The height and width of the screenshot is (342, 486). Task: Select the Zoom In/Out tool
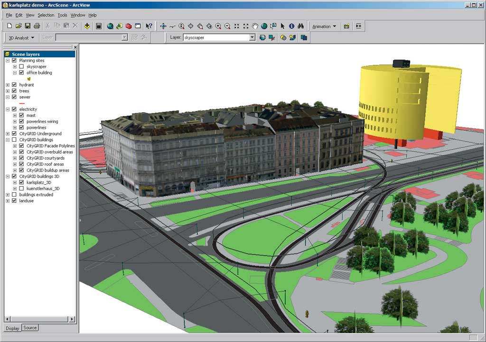pyautogui.click(x=182, y=26)
